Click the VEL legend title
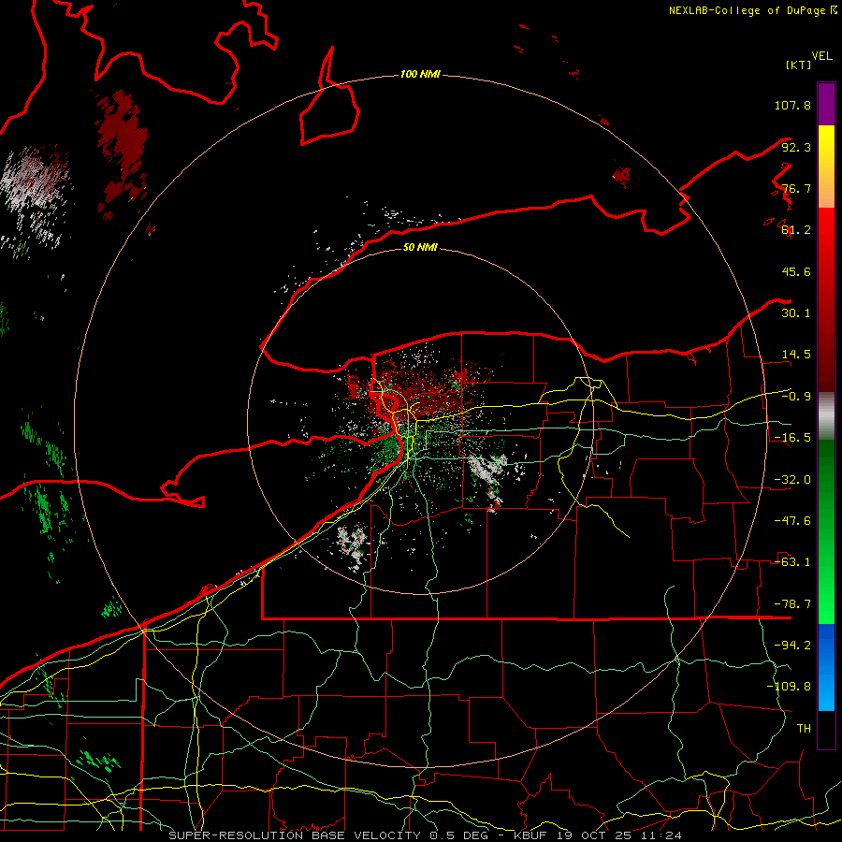The image size is (842, 842). pyautogui.click(x=821, y=56)
